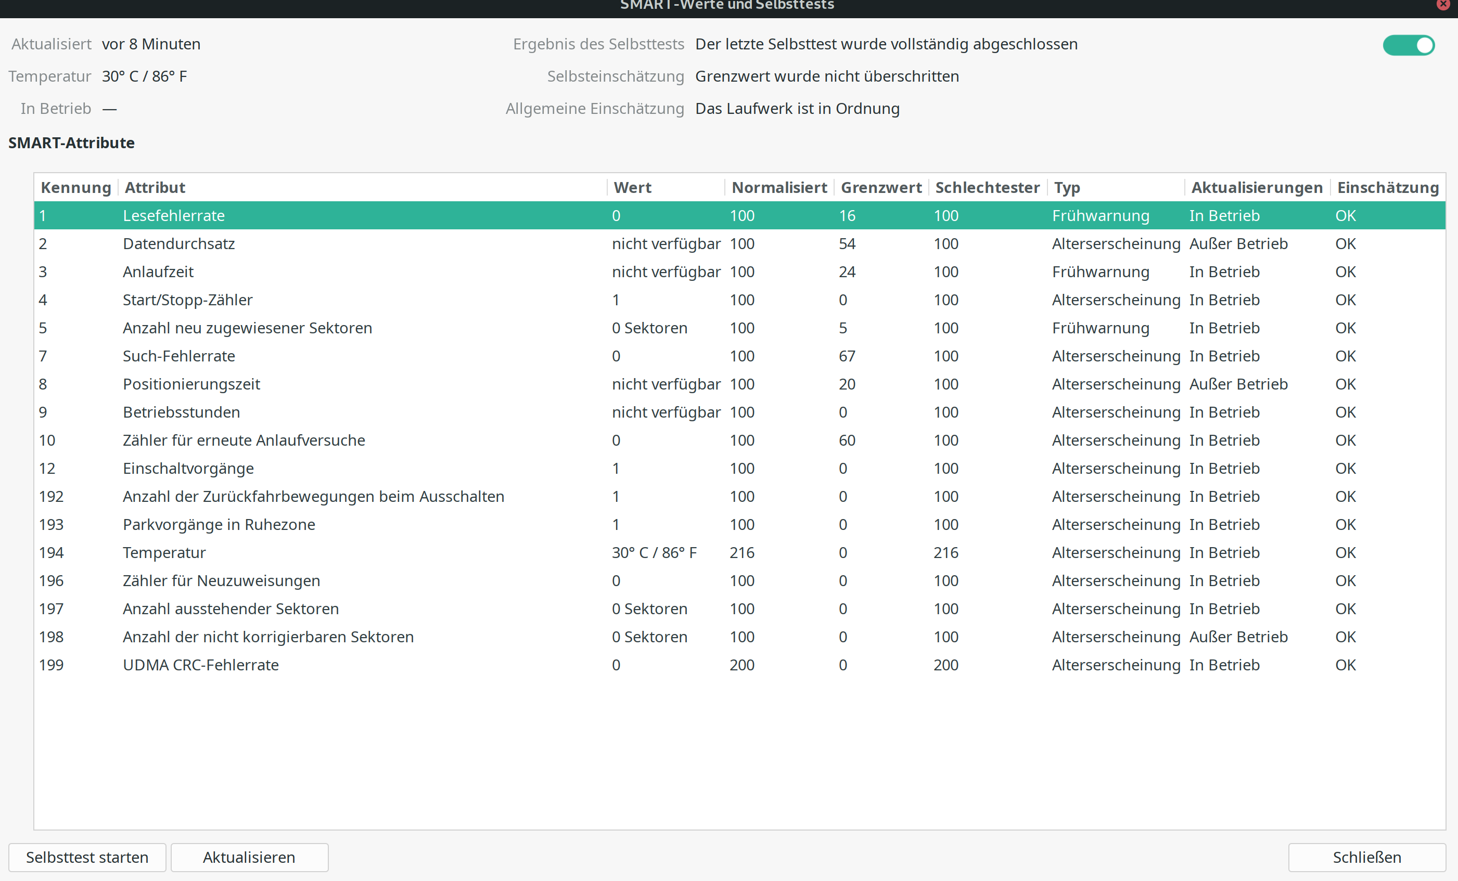Viewport: 1458px width, 881px height.
Task: Click the Schließen button
Action: (x=1366, y=857)
